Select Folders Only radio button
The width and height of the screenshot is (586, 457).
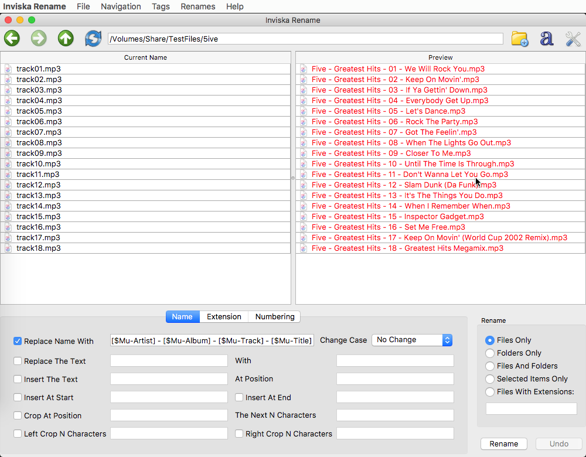(489, 353)
